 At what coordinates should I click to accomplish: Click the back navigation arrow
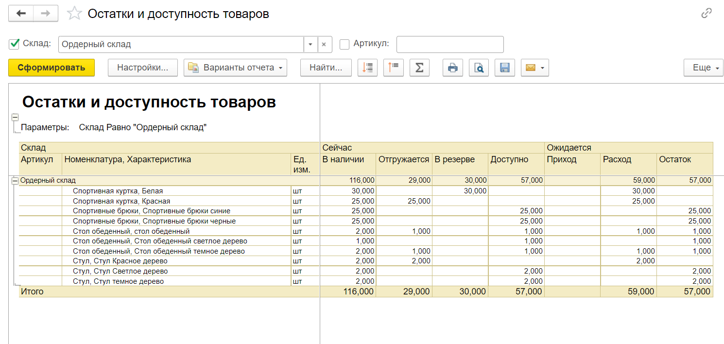(21, 14)
